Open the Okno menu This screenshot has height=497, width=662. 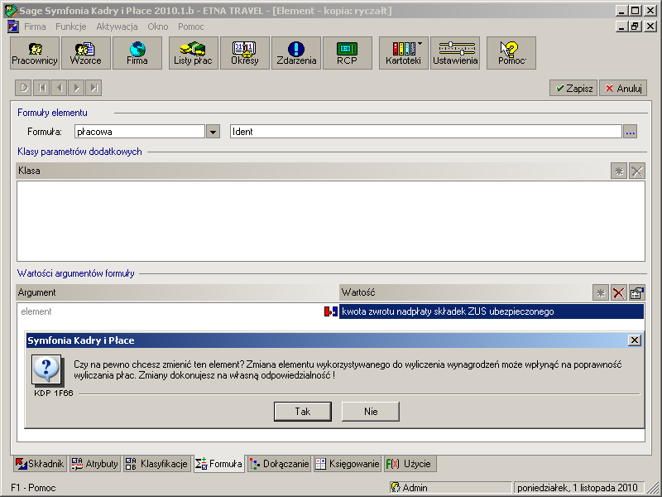pos(158,27)
